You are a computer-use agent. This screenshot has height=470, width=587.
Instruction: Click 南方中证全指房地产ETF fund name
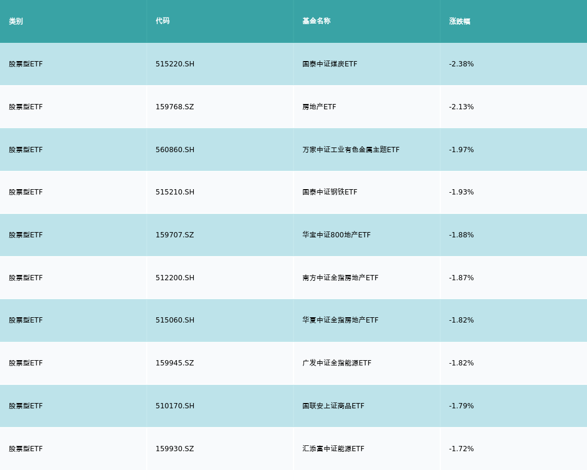[x=340, y=278]
